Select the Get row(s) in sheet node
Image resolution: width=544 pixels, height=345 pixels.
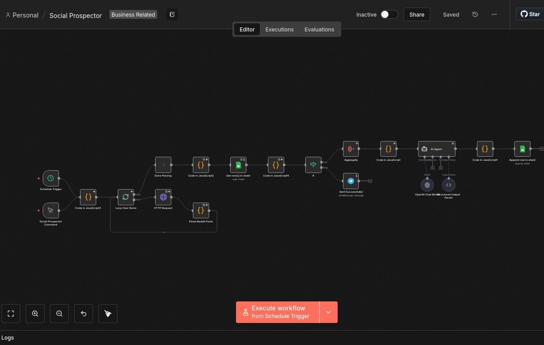tap(238, 165)
